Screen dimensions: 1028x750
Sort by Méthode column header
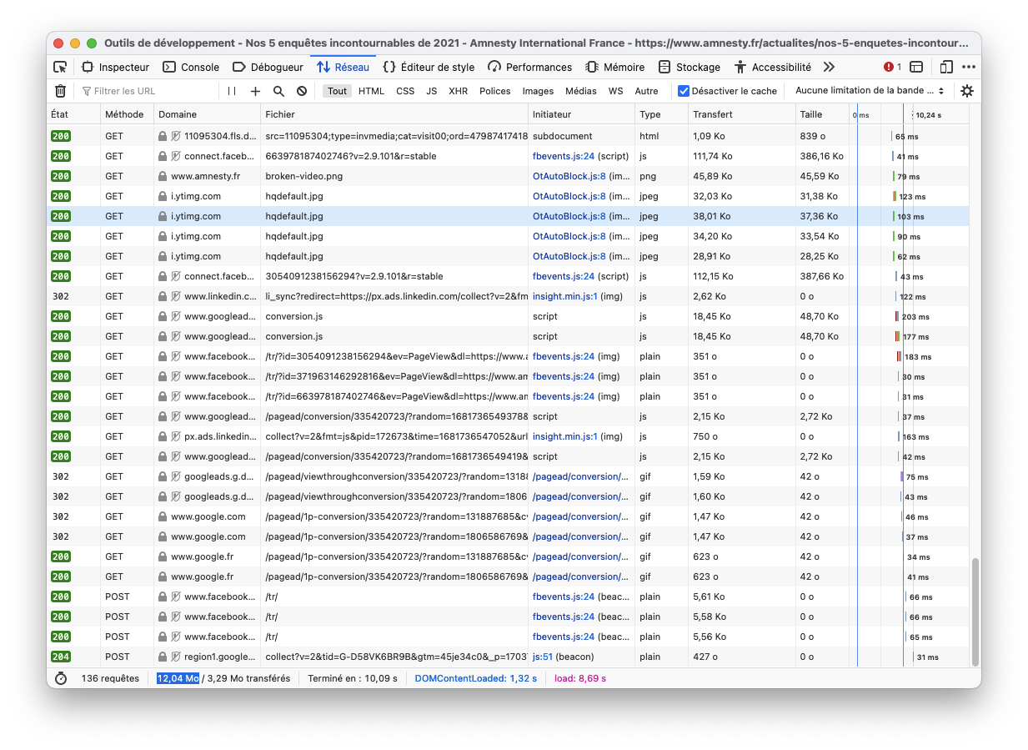tap(127, 114)
